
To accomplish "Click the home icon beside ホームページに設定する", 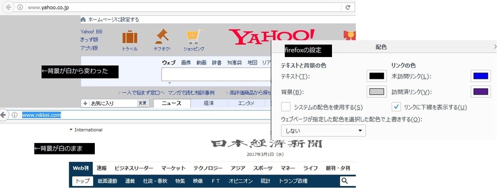I will coord(83,19).
